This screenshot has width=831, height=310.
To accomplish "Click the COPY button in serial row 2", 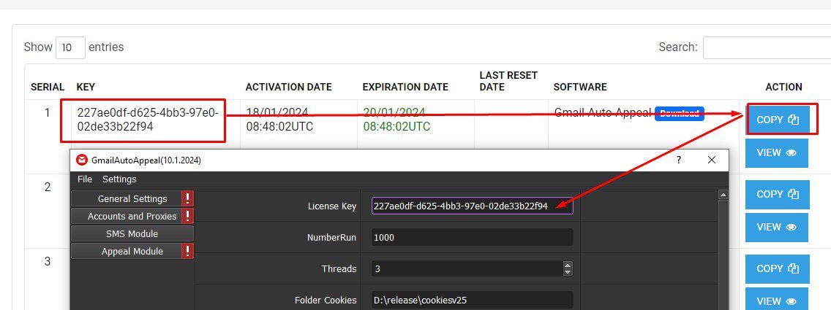I will [777, 194].
